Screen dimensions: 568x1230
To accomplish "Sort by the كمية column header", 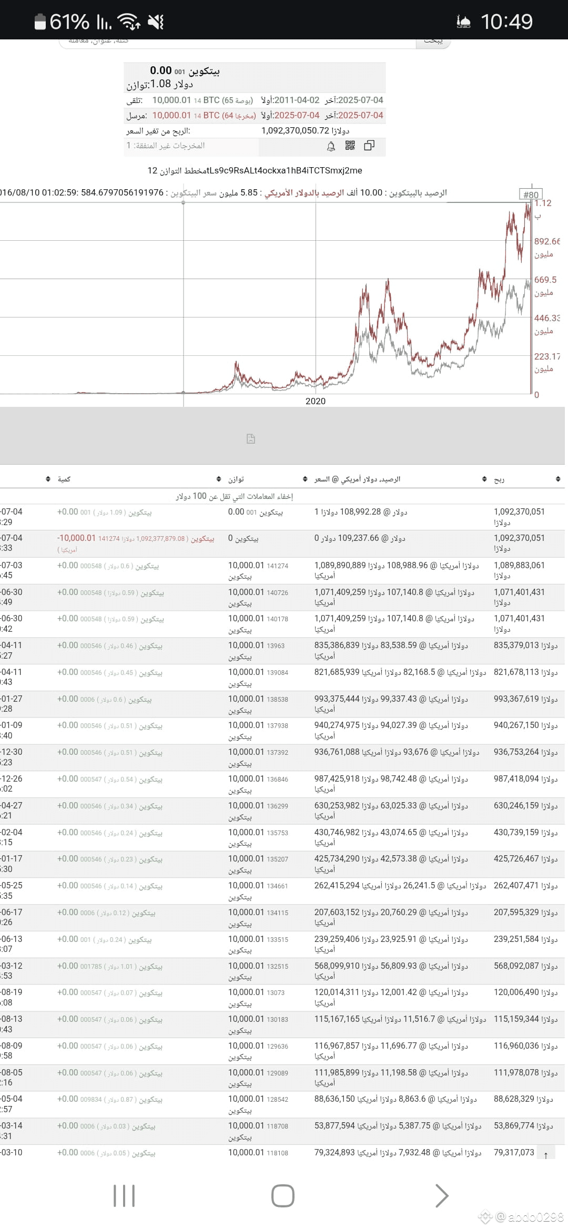I will tap(64, 479).
